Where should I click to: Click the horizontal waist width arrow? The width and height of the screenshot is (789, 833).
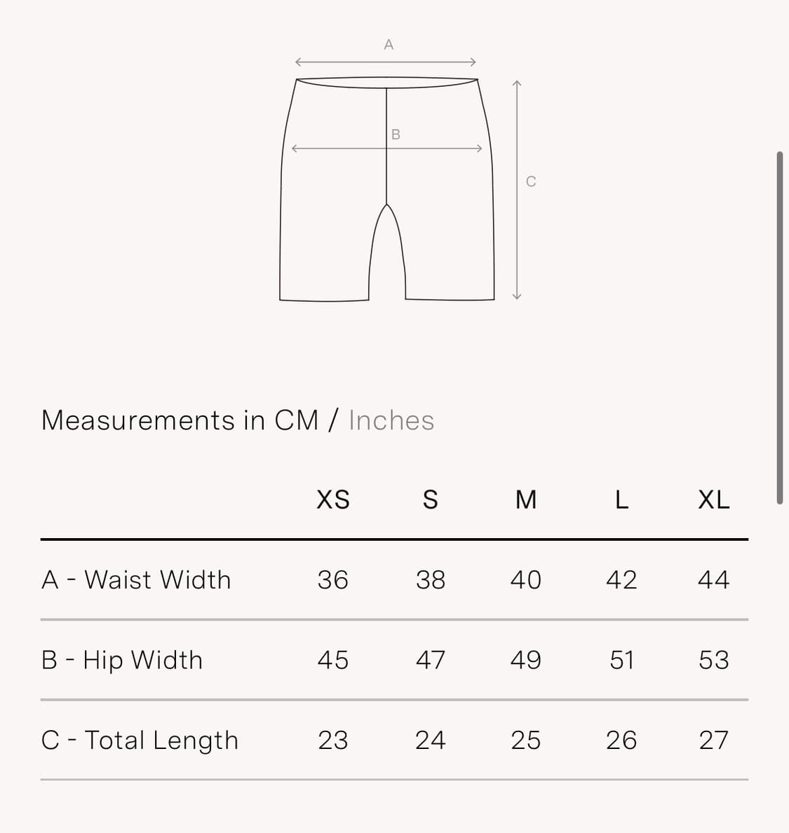click(386, 62)
